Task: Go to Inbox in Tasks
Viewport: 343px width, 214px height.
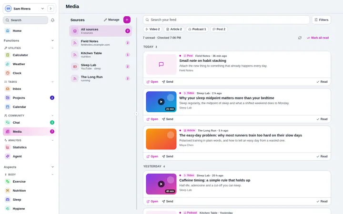Action: [30, 89]
